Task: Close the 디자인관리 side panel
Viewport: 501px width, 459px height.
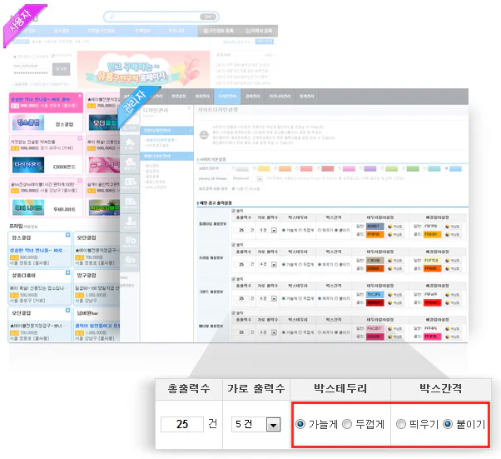Action: [189, 108]
